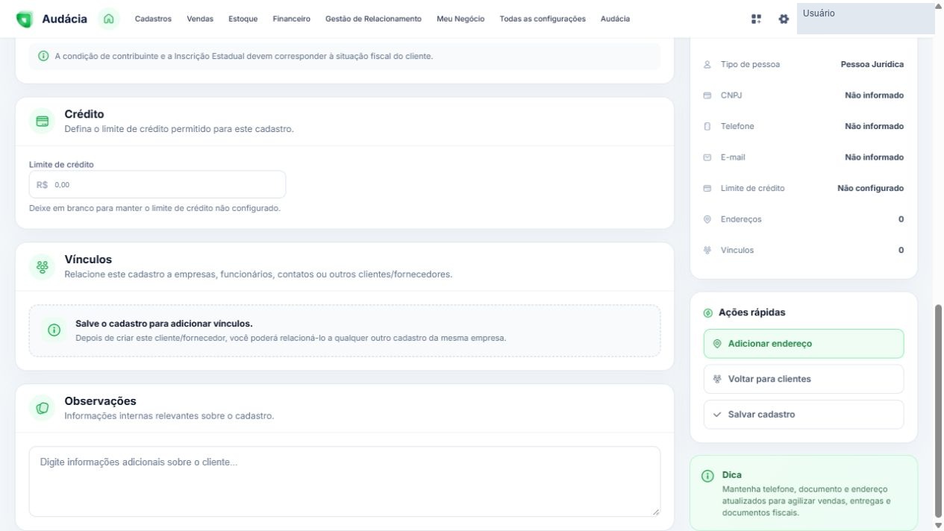Open the Financeiro menu
The image size is (944, 531).
tap(292, 19)
